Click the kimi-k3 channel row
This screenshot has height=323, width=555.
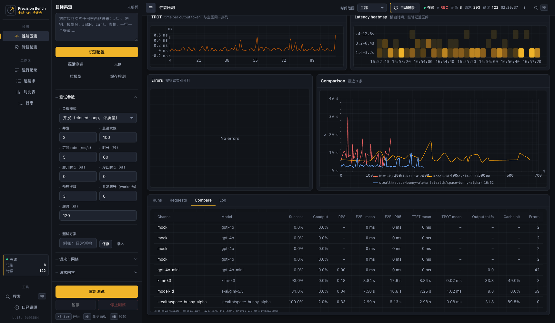(x=348, y=281)
